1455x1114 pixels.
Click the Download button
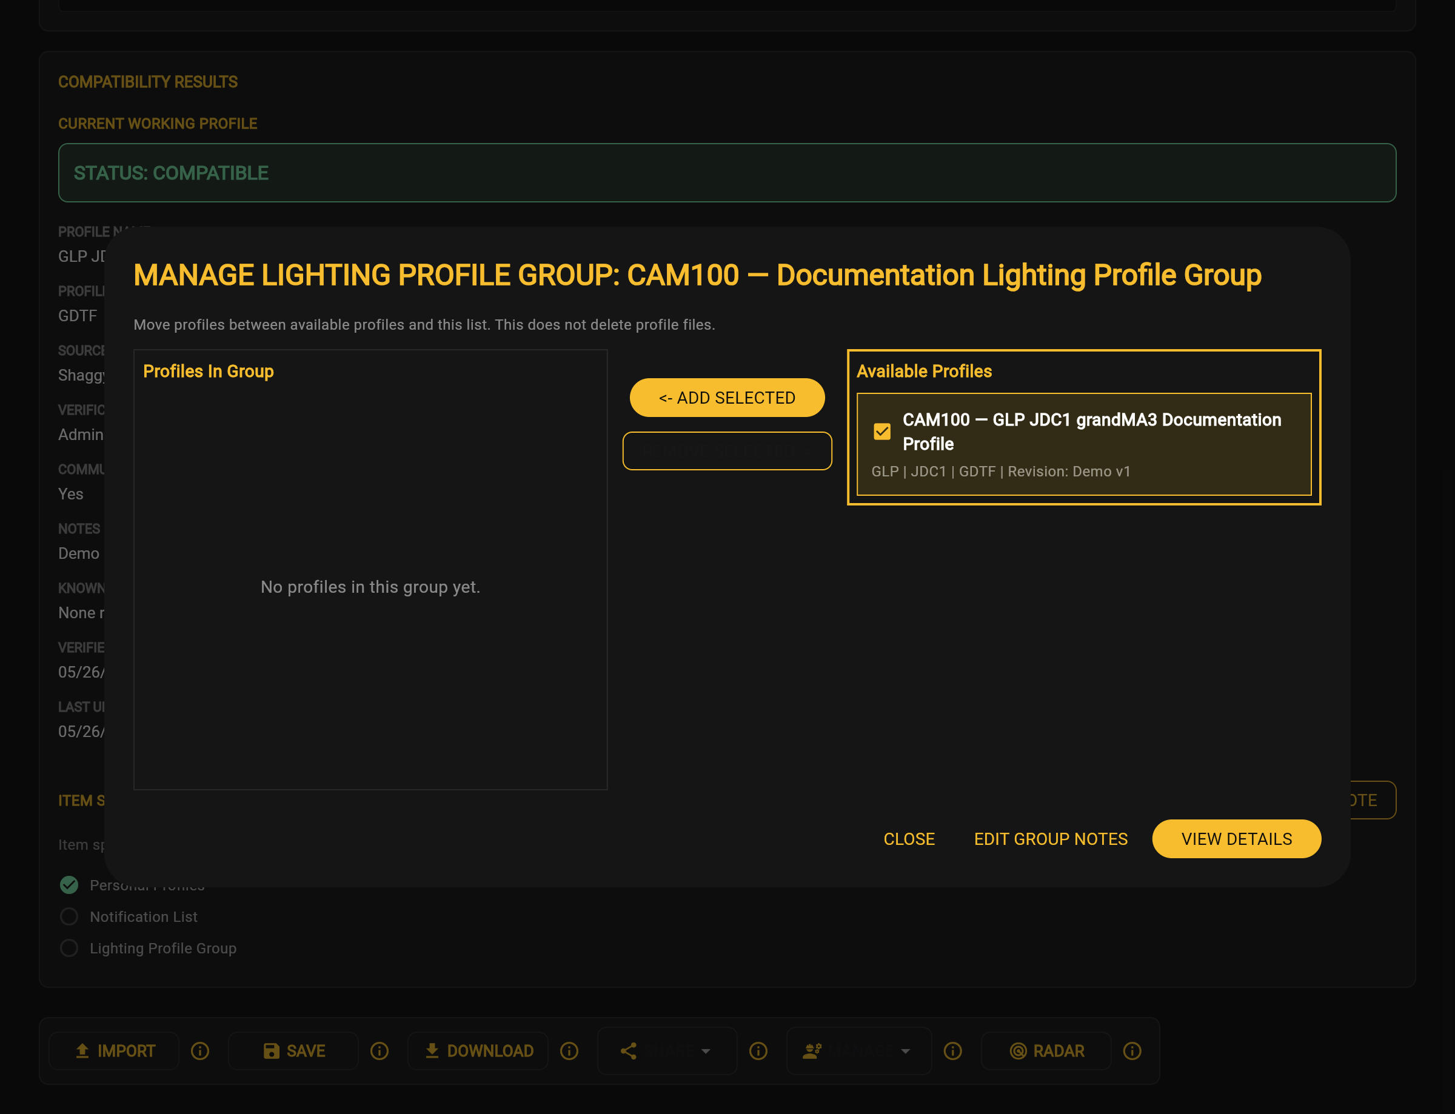pos(478,1051)
